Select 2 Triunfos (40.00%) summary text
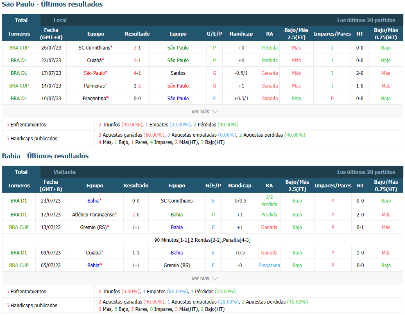This screenshot has width=405, height=315. tap(121, 125)
